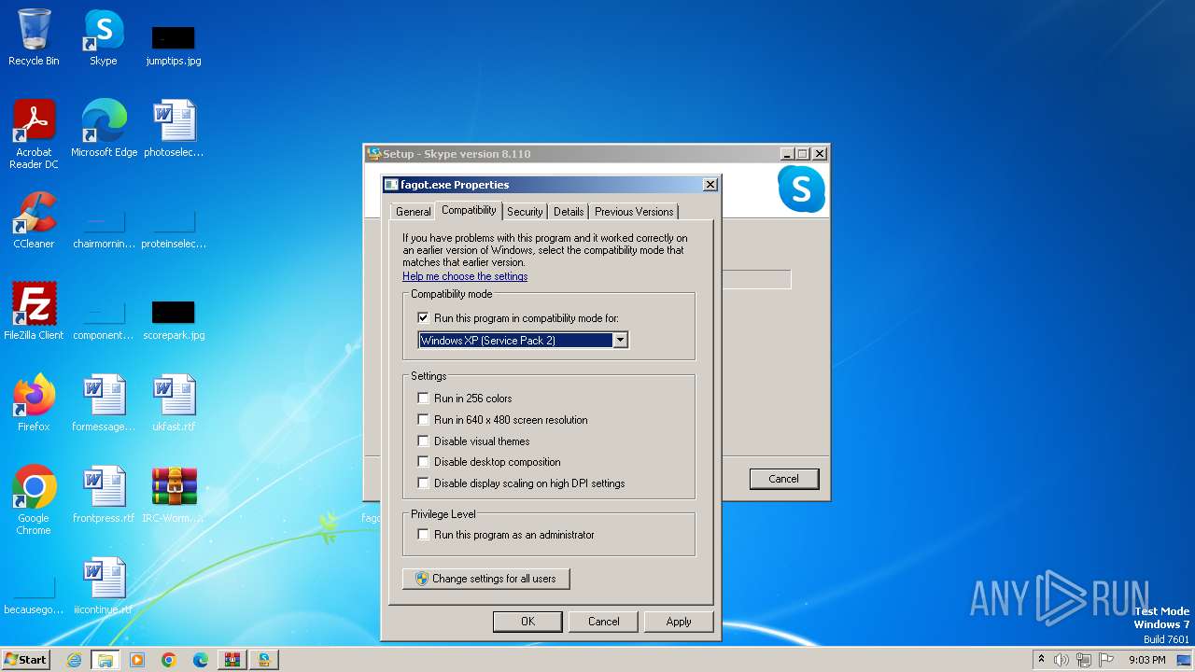Click the 9:03 PM taskbar clock

tap(1147, 660)
